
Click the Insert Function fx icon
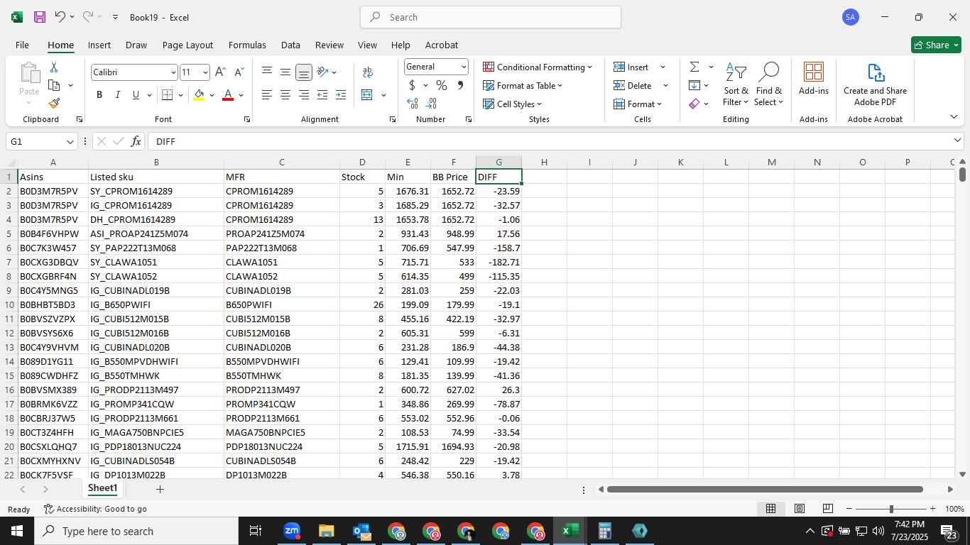pos(136,141)
